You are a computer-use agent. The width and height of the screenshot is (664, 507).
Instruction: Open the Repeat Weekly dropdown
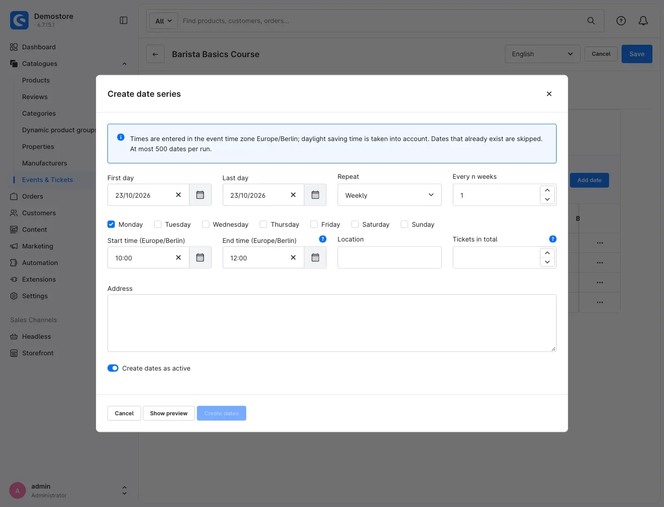[x=390, y=195]
